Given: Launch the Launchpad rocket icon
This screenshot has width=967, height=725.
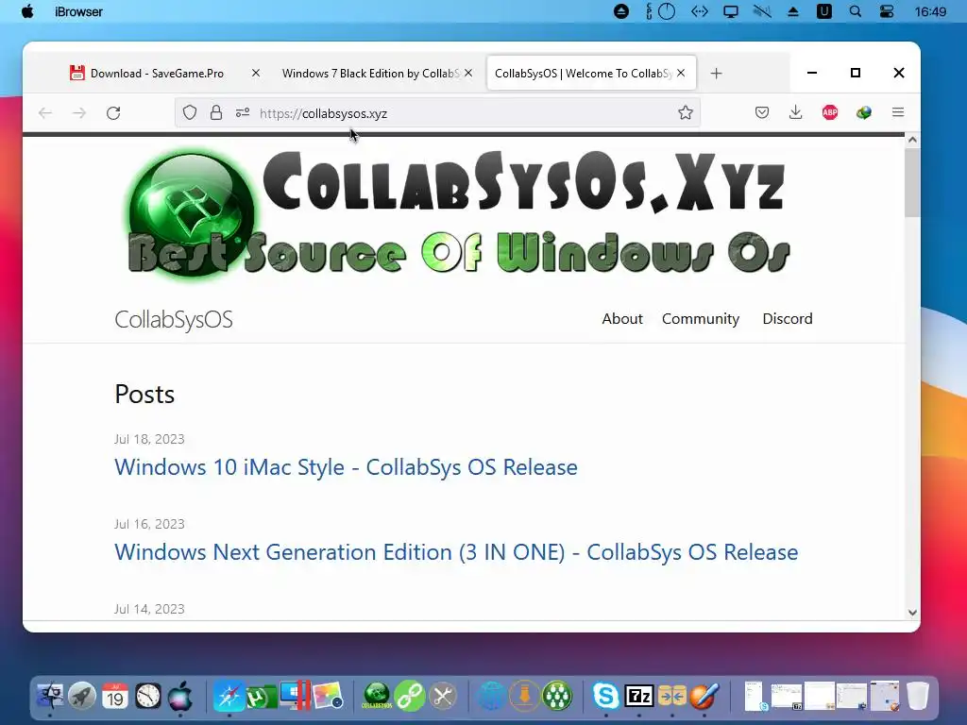Looking at the screenshot, I should [82, 696].
